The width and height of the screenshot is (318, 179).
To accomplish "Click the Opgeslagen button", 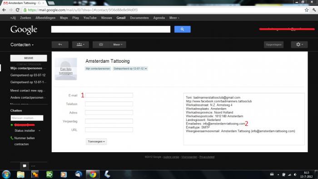I will [273, 45].
